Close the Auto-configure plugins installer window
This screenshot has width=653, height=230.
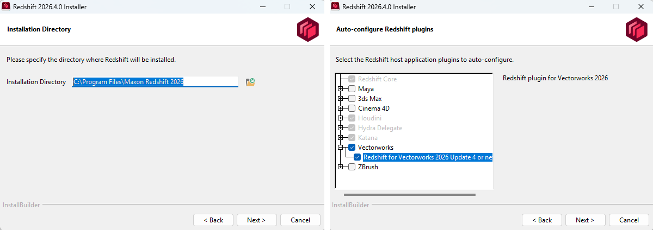point(640,7)
